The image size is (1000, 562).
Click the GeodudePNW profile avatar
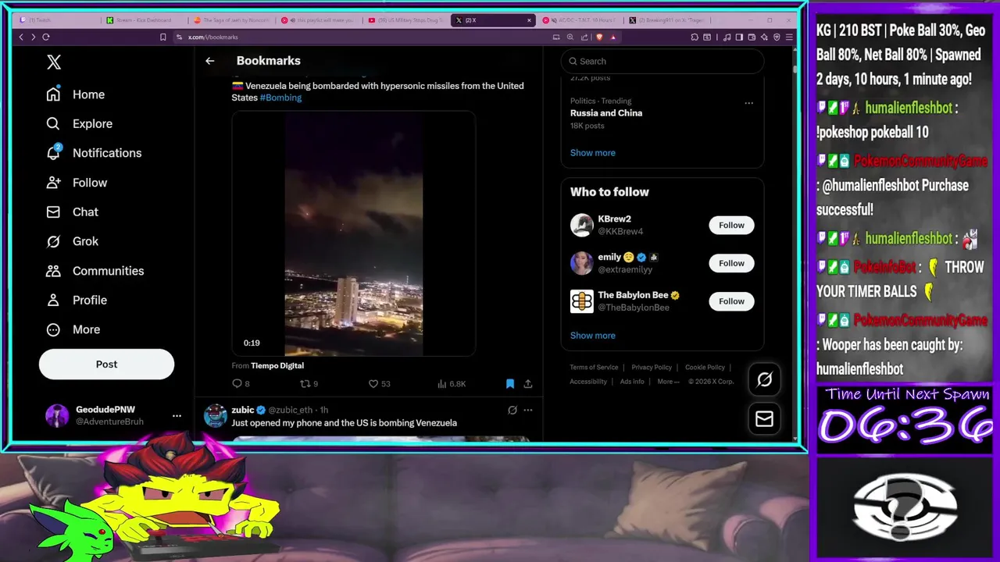(57, 415)
